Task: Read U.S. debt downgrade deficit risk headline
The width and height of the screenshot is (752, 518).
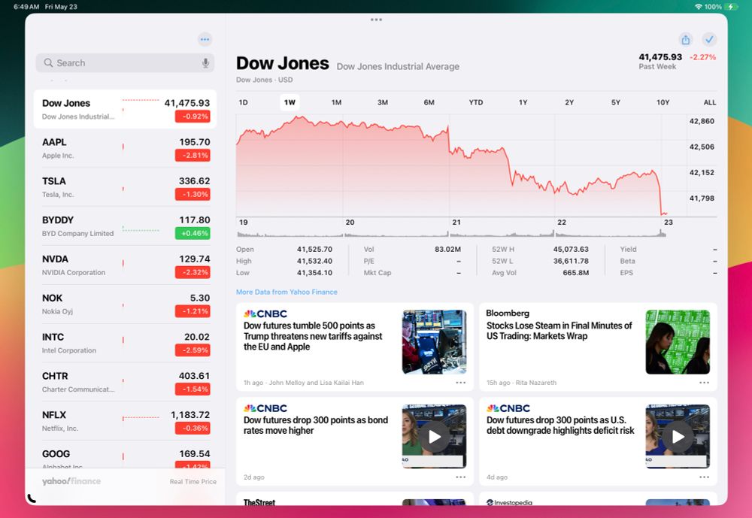Action: pyautogui.click(x=560, y=425)
